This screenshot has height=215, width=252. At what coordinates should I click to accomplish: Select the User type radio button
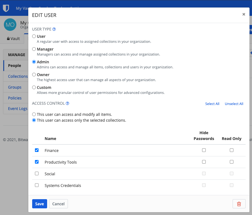point(34,36)
